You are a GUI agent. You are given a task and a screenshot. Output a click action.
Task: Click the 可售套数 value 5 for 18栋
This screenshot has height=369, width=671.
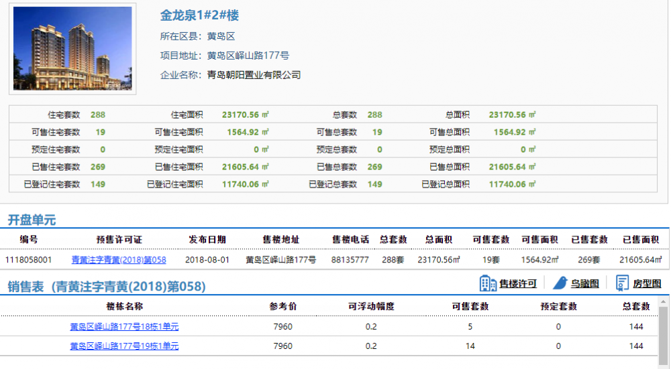(470, 327)
